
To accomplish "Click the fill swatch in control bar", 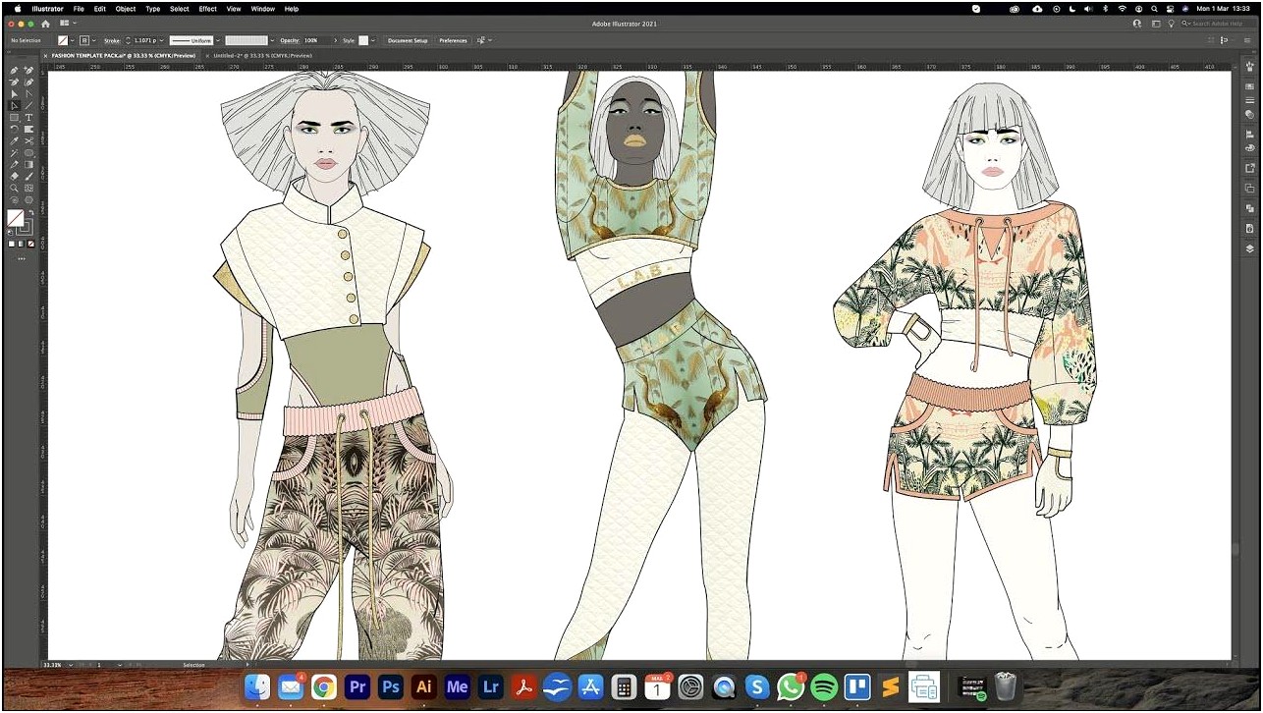I will click(x=63, y=40).
